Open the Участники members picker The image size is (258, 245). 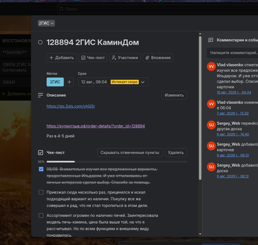[125, 58]
